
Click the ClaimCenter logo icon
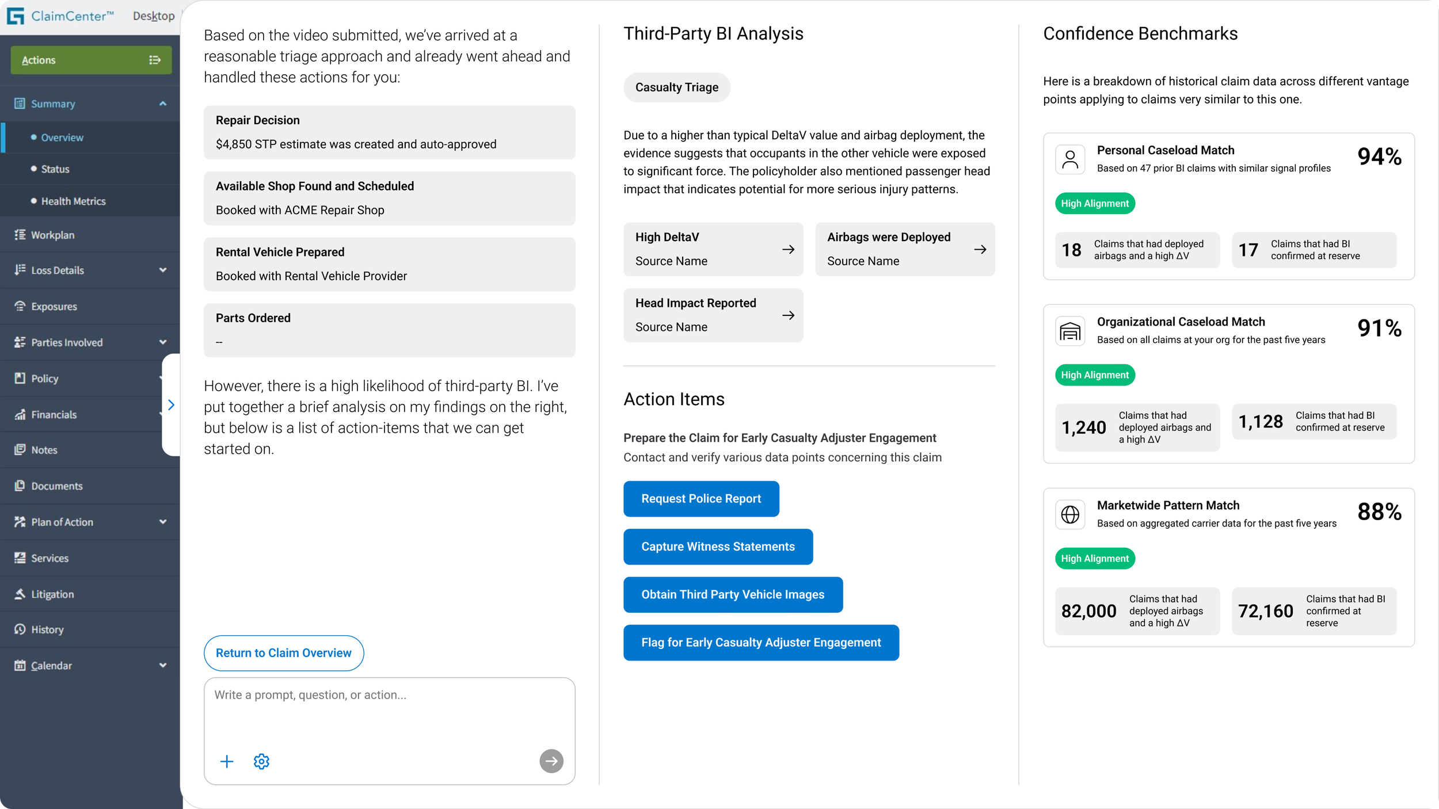pyautogui.click(x=16, y=16)
